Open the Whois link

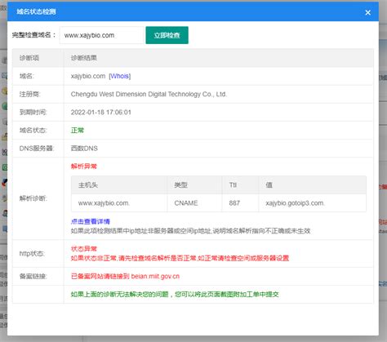pyautogui.click(x=120, y=76)
